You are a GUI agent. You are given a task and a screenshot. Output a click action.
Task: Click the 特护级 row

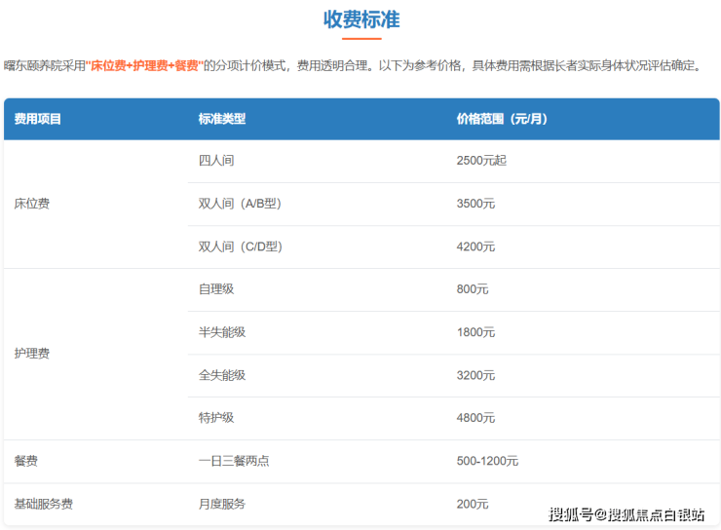pyautogui.click(x=453, y=418)
